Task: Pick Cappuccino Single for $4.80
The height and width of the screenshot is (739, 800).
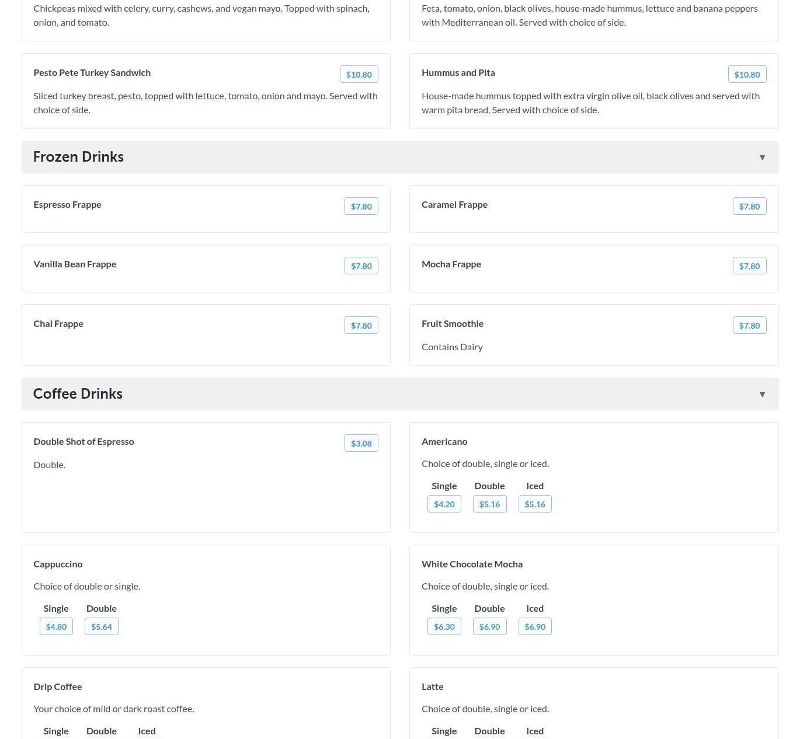Action: pyautogui.click(x=56, y=627)
